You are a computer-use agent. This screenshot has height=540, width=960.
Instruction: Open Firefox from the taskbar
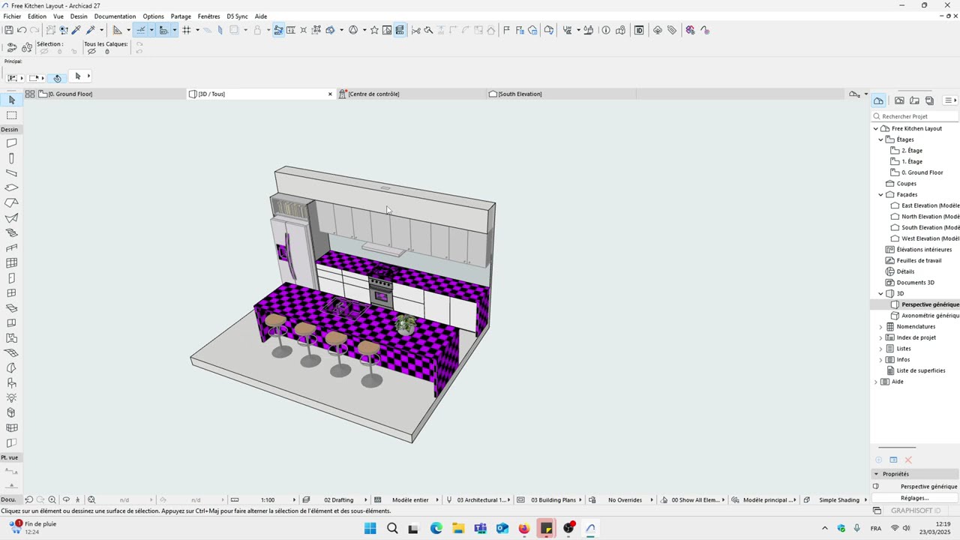click(524, 529)
